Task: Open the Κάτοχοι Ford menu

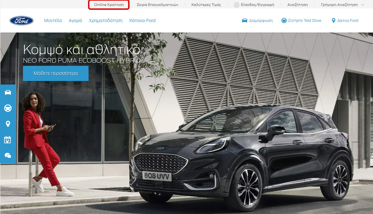Action: tap(142, 21)
